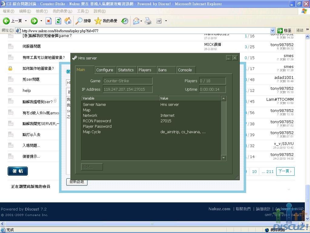
Task: Open the 工具 (Tools) menu
Action: click(x=83, y=11)
